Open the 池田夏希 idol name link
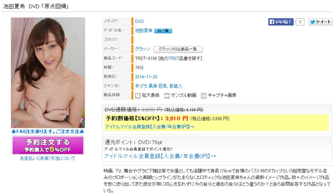This screenshot has width=335, height=196. [143, 31]
